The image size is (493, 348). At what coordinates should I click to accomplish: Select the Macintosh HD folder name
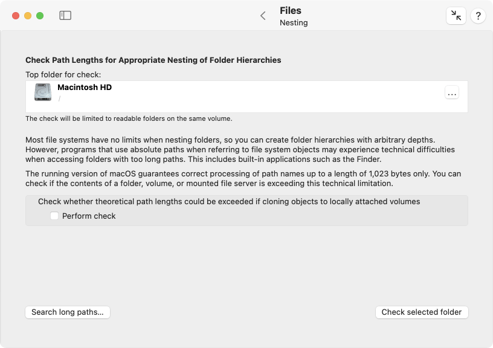pyautogui.click(x=85, y=88)
